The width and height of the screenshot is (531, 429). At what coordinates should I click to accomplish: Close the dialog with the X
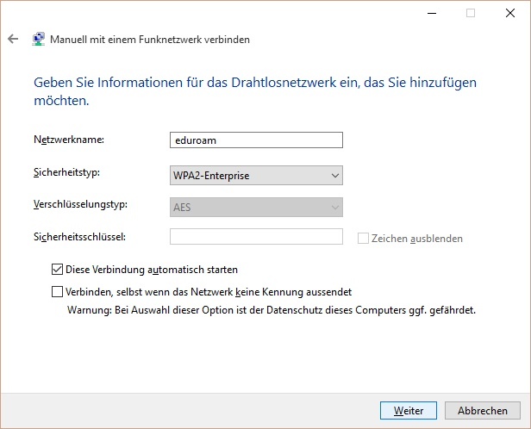[x=510, y=13]
